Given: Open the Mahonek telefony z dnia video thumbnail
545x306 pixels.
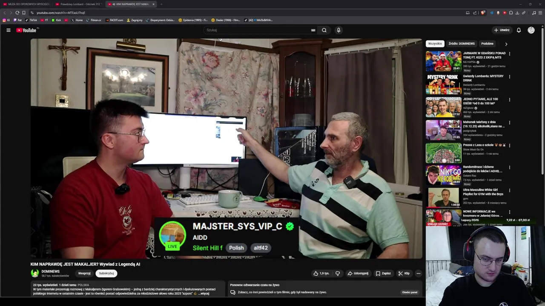Looking at the screenshot, I should click(x=443, y=130).
